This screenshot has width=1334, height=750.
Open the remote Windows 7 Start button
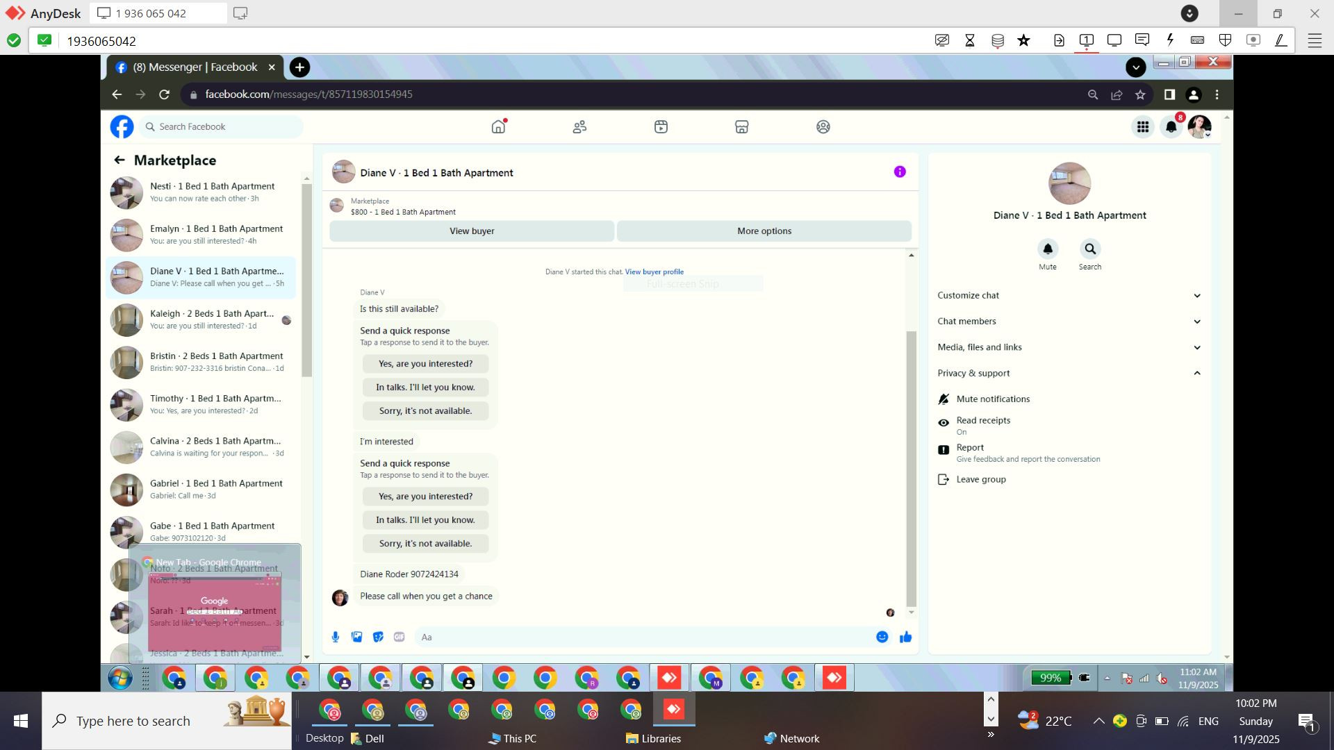120,678
